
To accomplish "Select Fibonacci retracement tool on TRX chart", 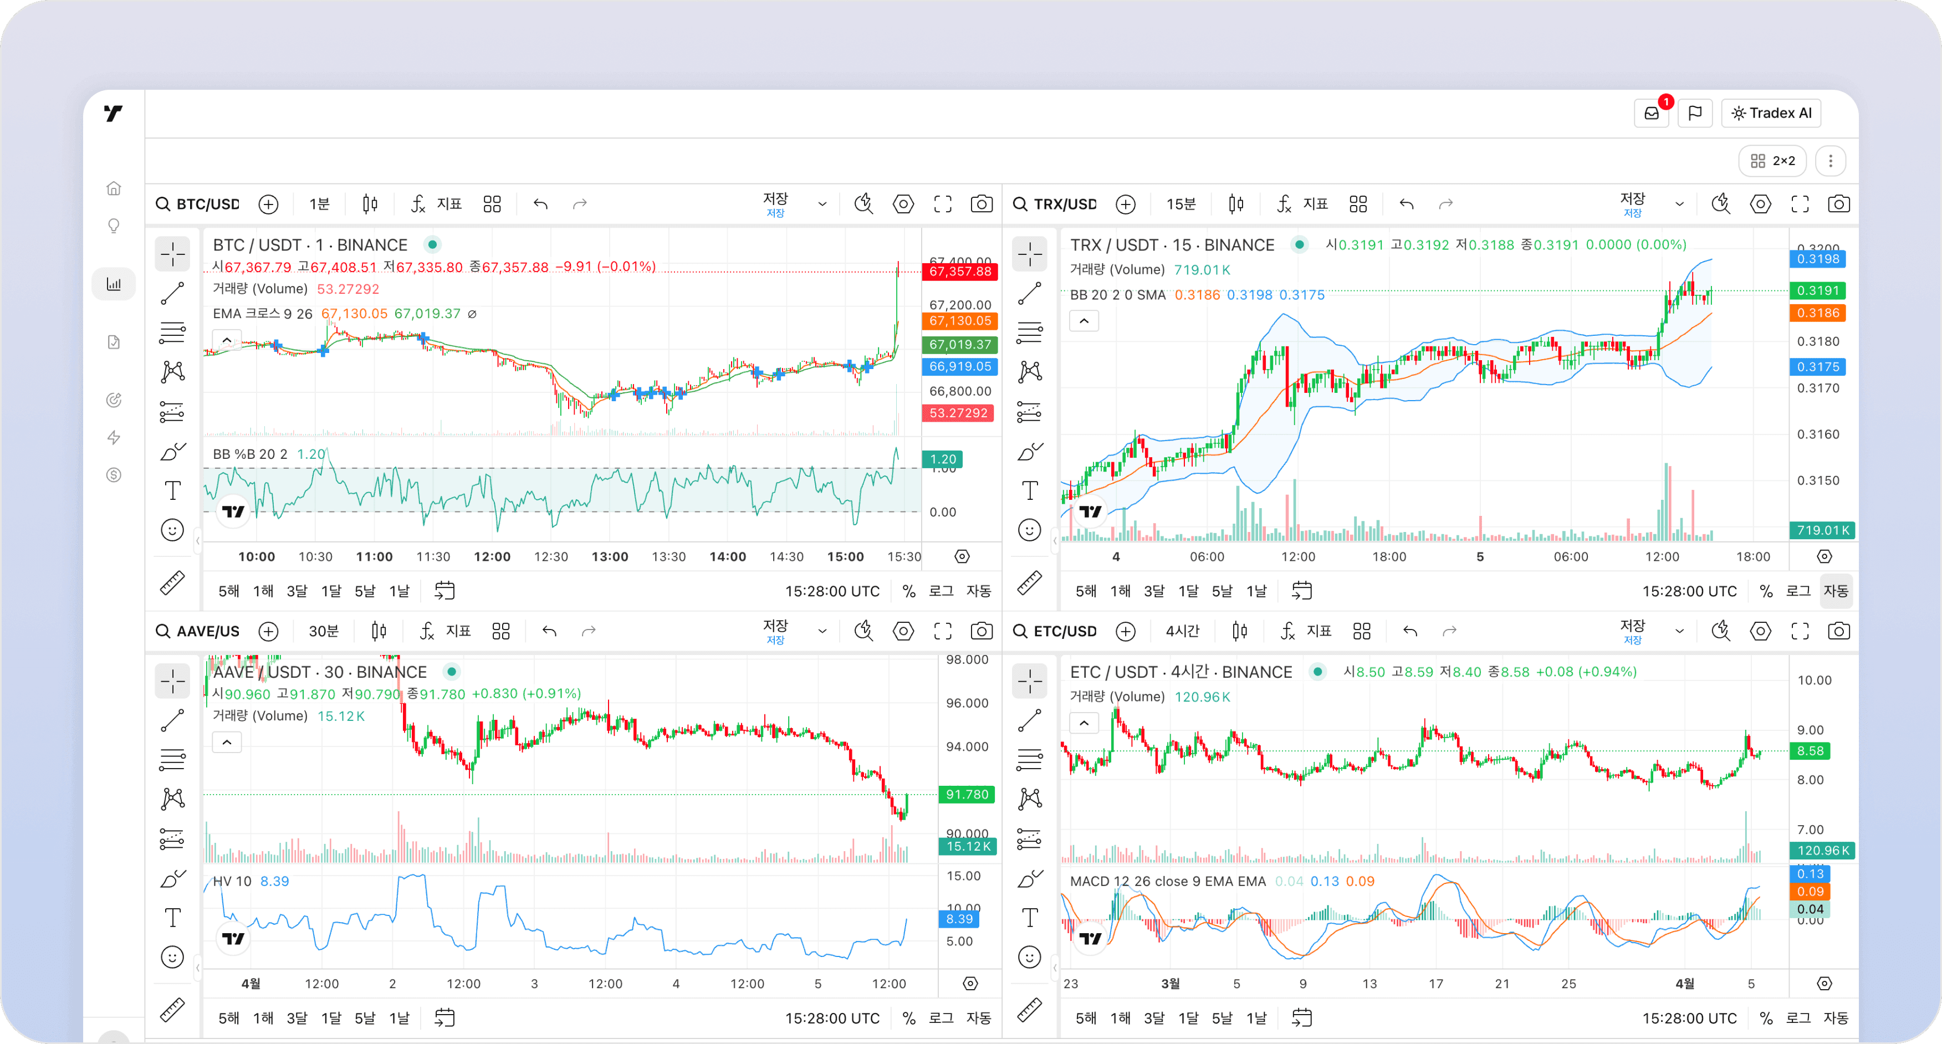I will pyautogui.click(x=1030, y=332).
